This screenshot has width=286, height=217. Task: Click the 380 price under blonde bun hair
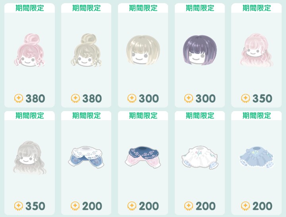92,98
